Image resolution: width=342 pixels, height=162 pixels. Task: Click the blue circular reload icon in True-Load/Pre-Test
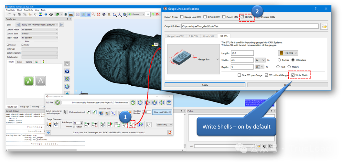point(140,102)
